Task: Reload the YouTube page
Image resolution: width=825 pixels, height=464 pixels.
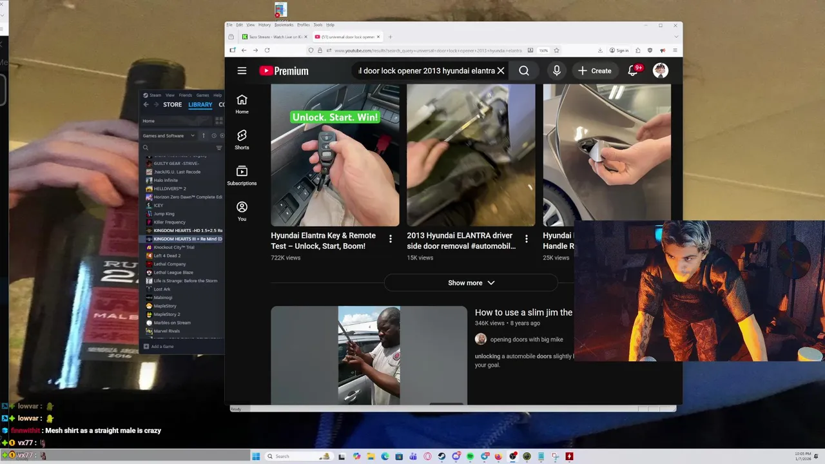Action: [267, 50]
